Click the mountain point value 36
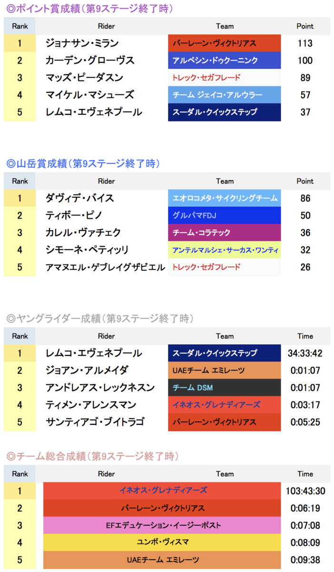The width and height of the screenshot is (334, 572). 305,233
